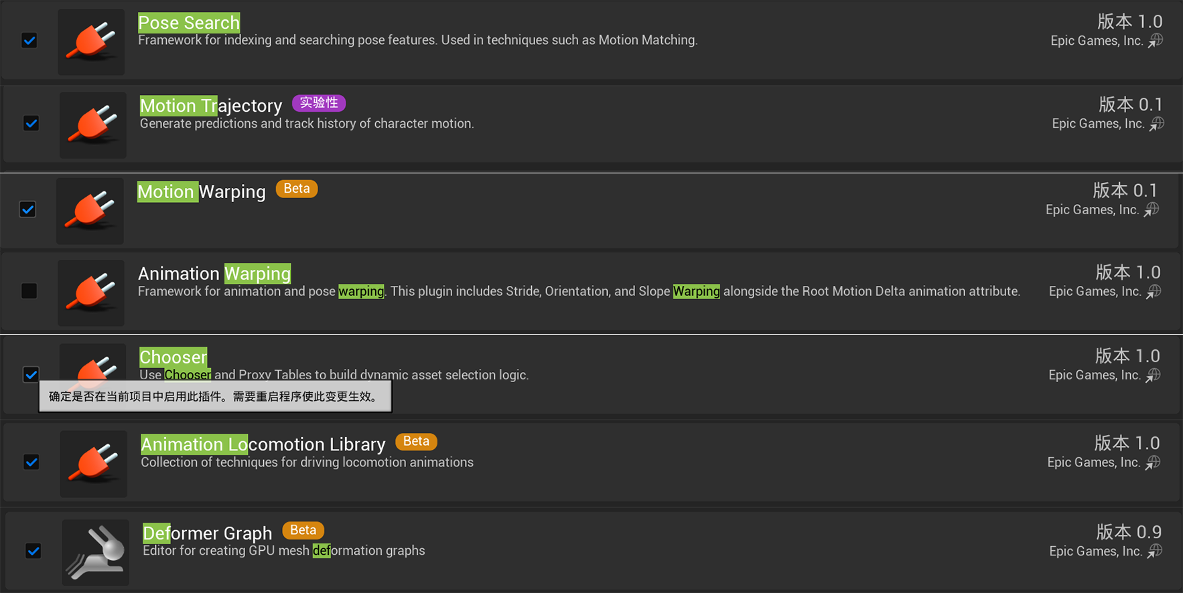Click description 'Framework for animation and pose warping'
Screen dimensions: 1183x593
click(x=579, y=291)
